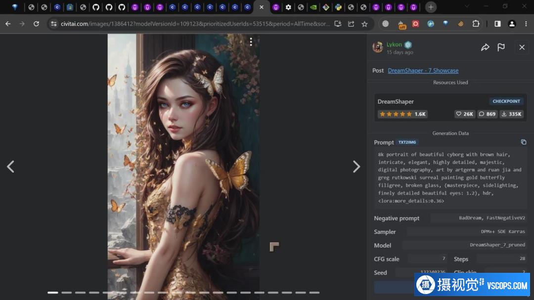Image resolution: width=534 pixels, height=300 pixels.
Task: Switch to the Python tab
Action: point(338,7)
